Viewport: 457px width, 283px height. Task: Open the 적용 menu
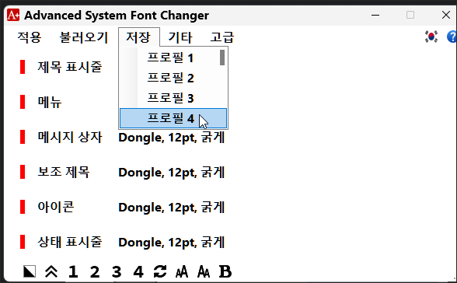pos(30,37)
